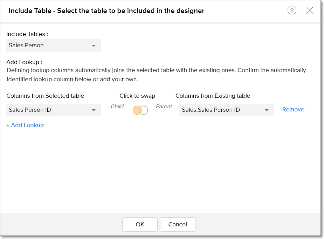Expand the Sales Person ID column dropdown
This screenshot has width=324, height=239.
54,110
